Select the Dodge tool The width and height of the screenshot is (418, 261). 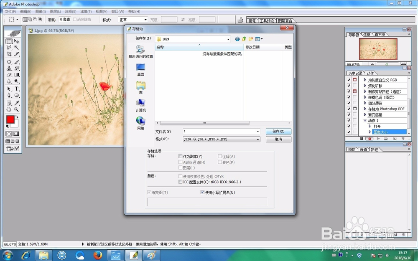pos(17,81)
